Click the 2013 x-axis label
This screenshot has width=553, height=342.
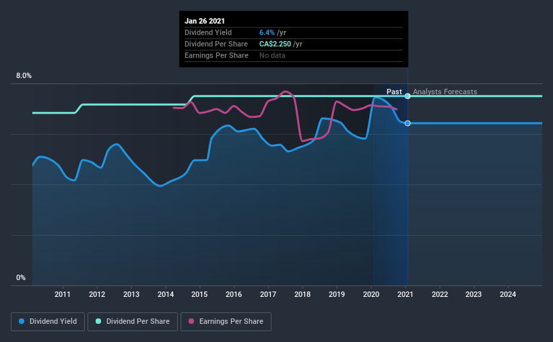point(131,294)
